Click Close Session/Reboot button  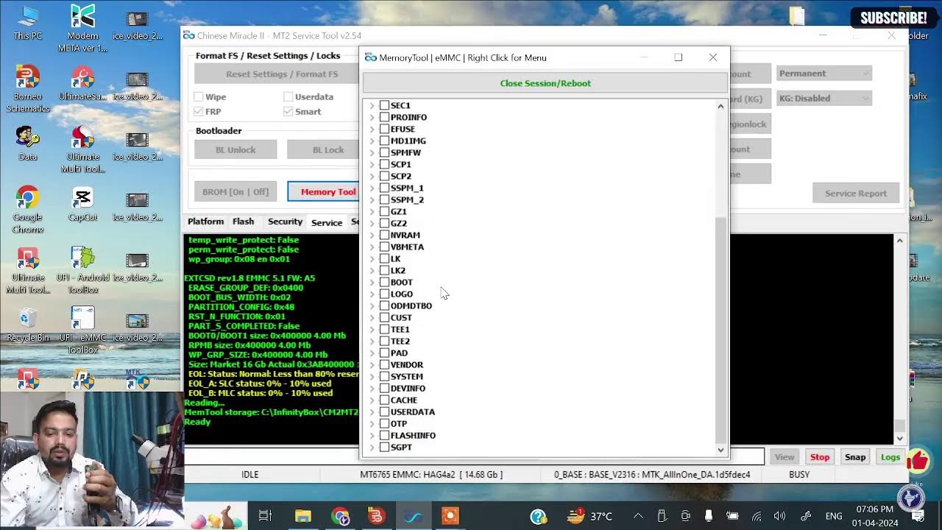tap(545, 83)
